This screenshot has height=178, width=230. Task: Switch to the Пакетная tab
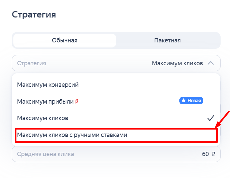point(167,40)
